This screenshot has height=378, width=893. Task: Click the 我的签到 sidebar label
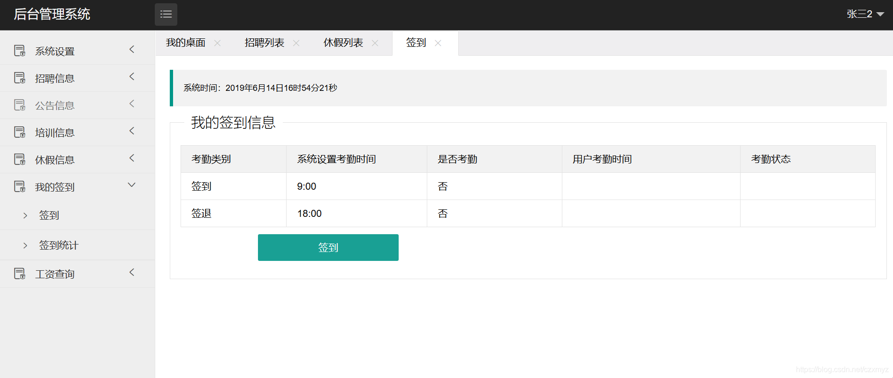(x=55, y=187)
